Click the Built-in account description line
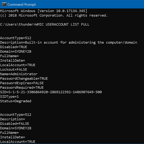The height and width of the screenshot is (144, 144). click(69, 43)
